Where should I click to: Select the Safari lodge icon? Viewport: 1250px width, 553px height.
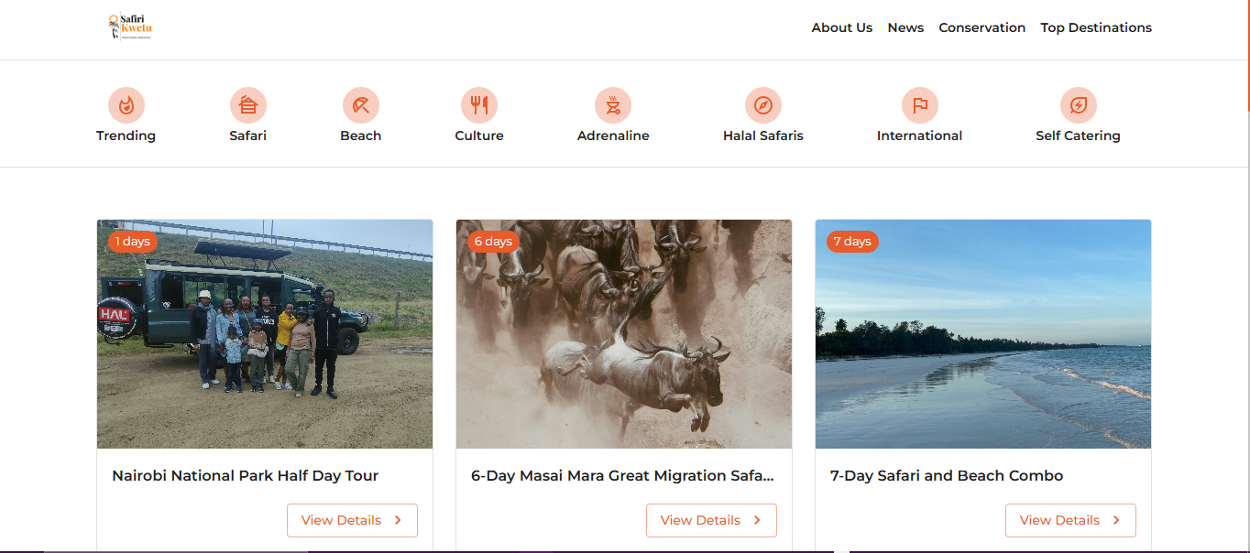tap(248, 105)
